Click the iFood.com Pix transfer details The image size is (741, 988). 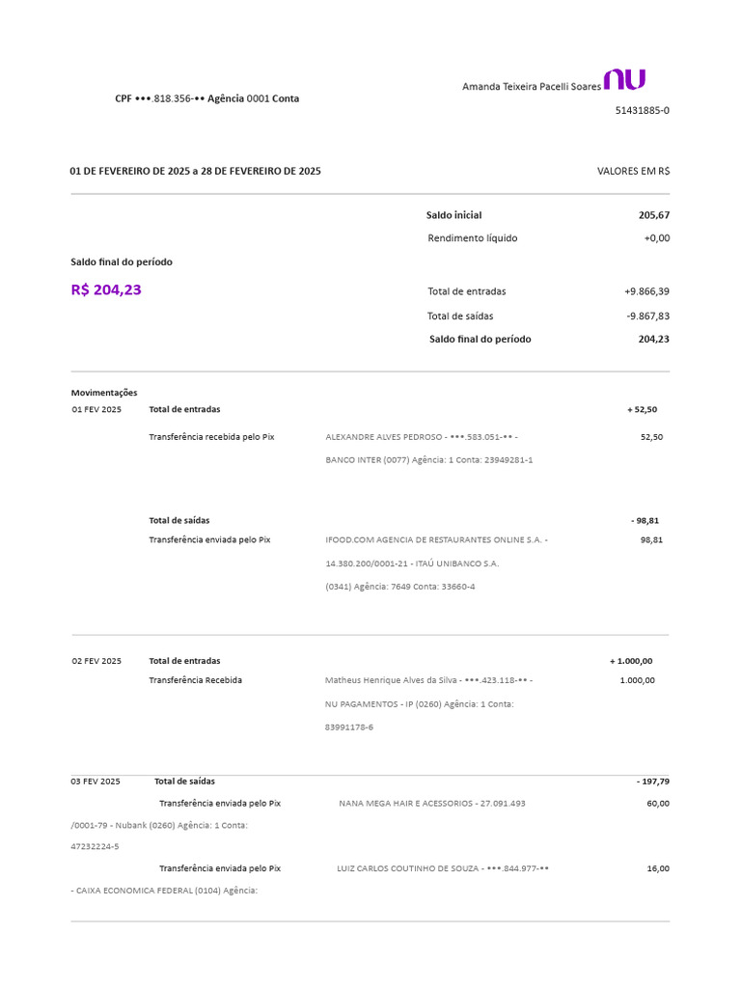(436, 563)
